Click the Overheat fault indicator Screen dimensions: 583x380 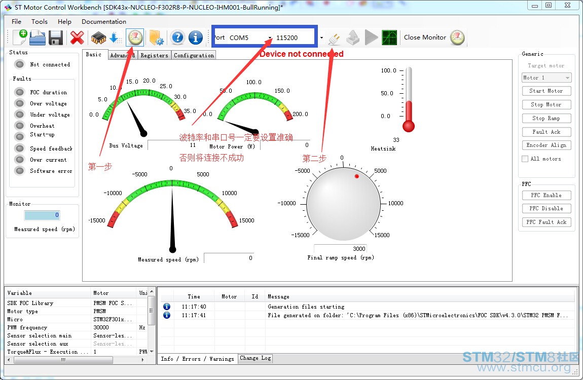(20, 126)
